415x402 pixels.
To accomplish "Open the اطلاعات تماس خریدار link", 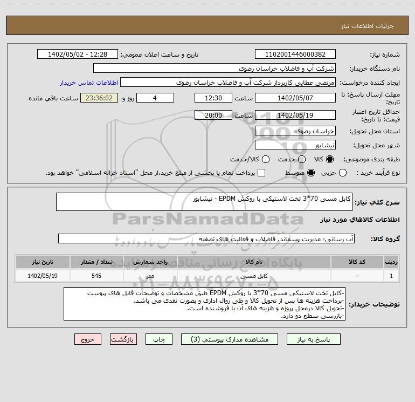I will [x=89, y=83].
